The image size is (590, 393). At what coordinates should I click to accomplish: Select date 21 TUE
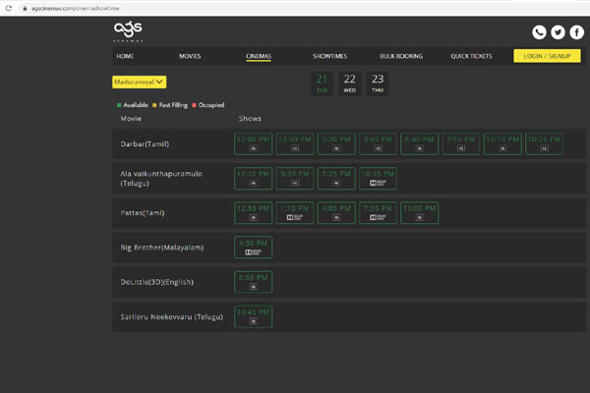pos(322,84)
